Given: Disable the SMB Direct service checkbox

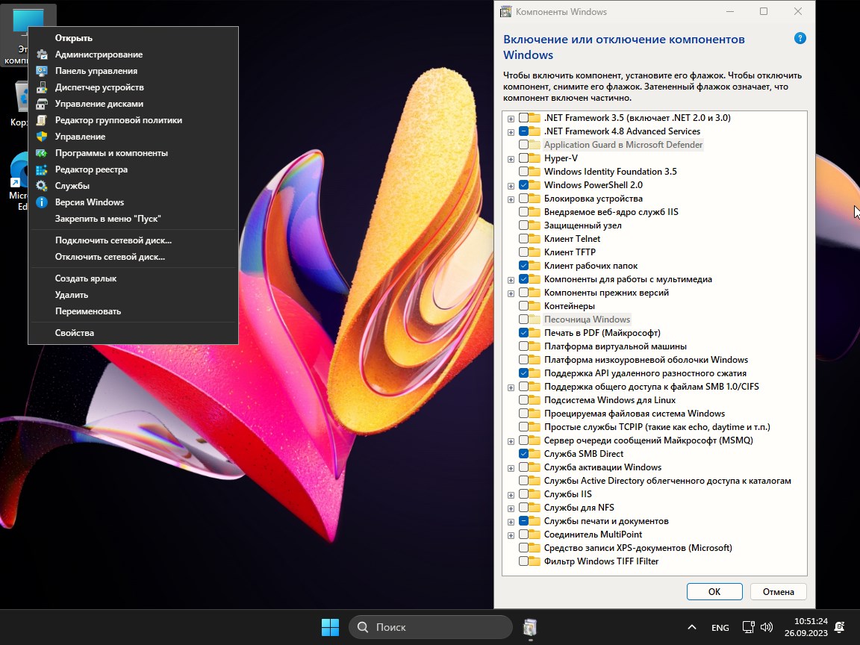Looking at the screenshot, I should (x=524, y=454).
